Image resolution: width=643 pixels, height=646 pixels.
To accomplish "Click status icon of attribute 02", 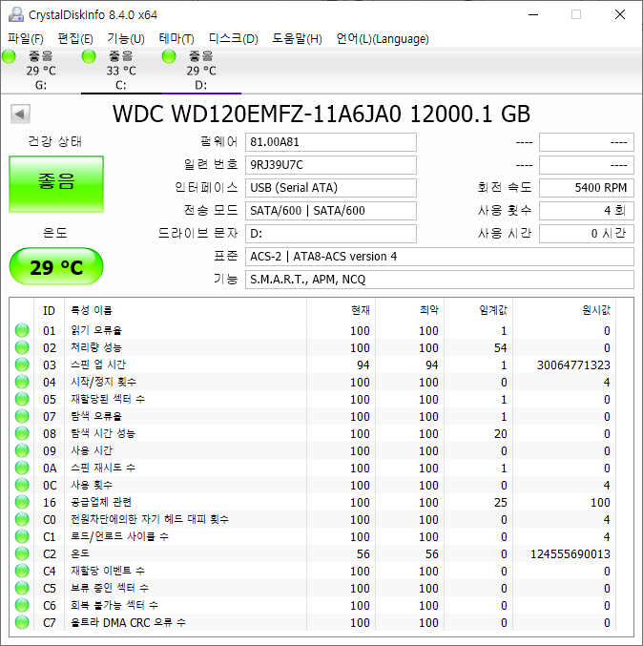I will coord(22,347).
